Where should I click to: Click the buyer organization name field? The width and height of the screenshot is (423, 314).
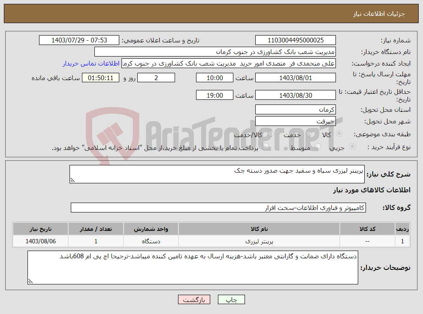[x=215, y=52]
